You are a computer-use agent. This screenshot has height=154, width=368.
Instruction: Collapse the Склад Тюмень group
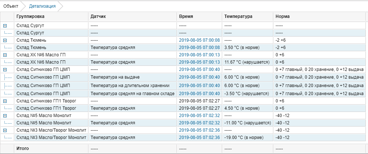(x=5, y=40)
